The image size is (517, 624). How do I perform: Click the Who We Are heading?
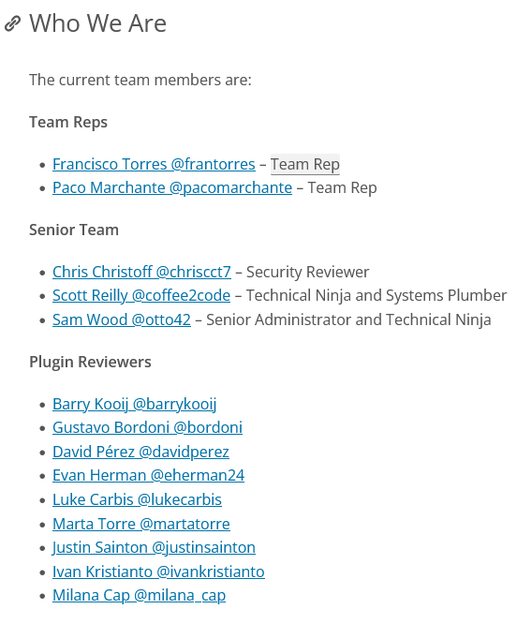pyautogui.click(x=97, y=23)
